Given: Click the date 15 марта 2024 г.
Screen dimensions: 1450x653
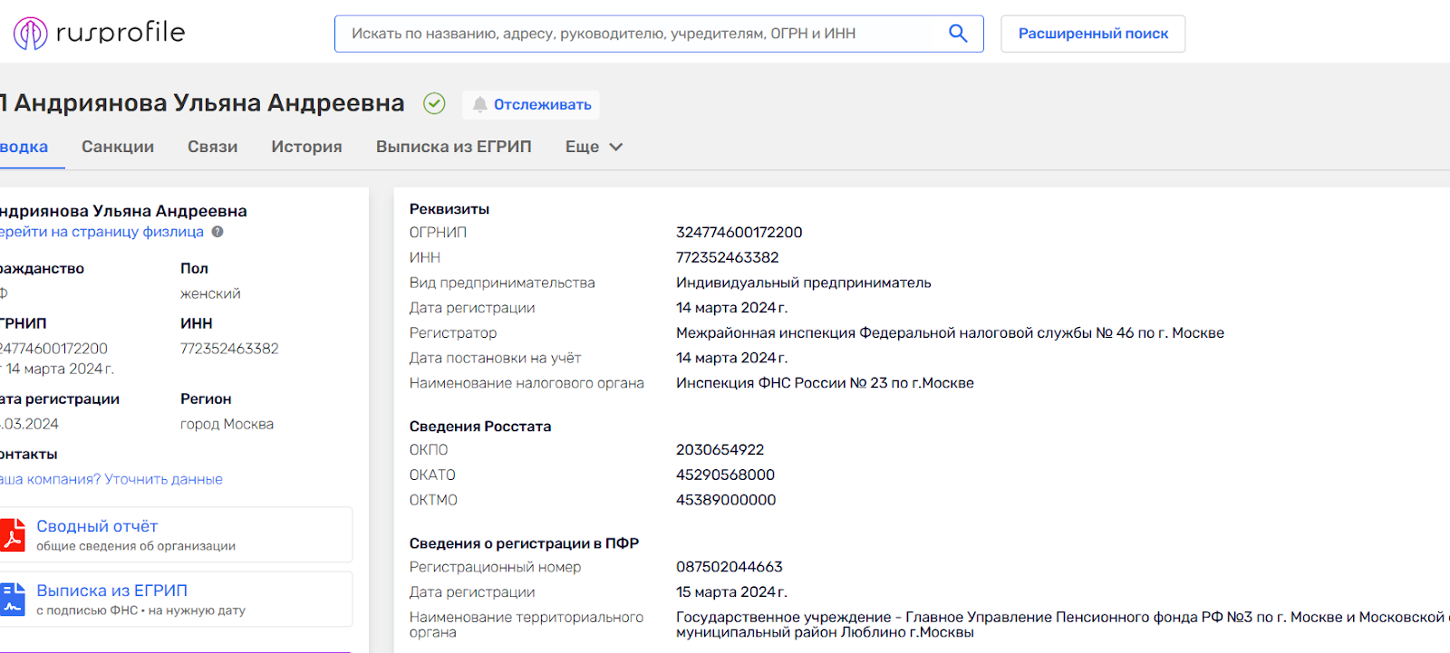Looking at the screenshot, I should coord(731,592).
